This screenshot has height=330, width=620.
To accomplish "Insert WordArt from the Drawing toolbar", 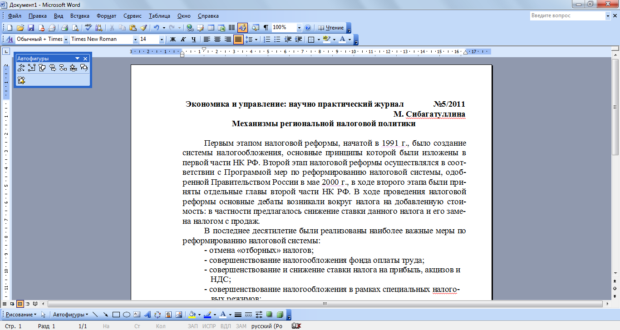I will (x=148, y=315).
